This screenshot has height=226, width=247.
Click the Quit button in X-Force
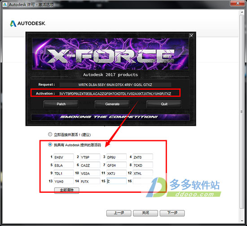164,104
